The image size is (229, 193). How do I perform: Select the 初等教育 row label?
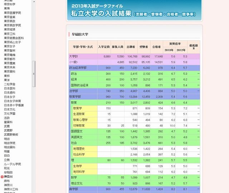(79, 125)
